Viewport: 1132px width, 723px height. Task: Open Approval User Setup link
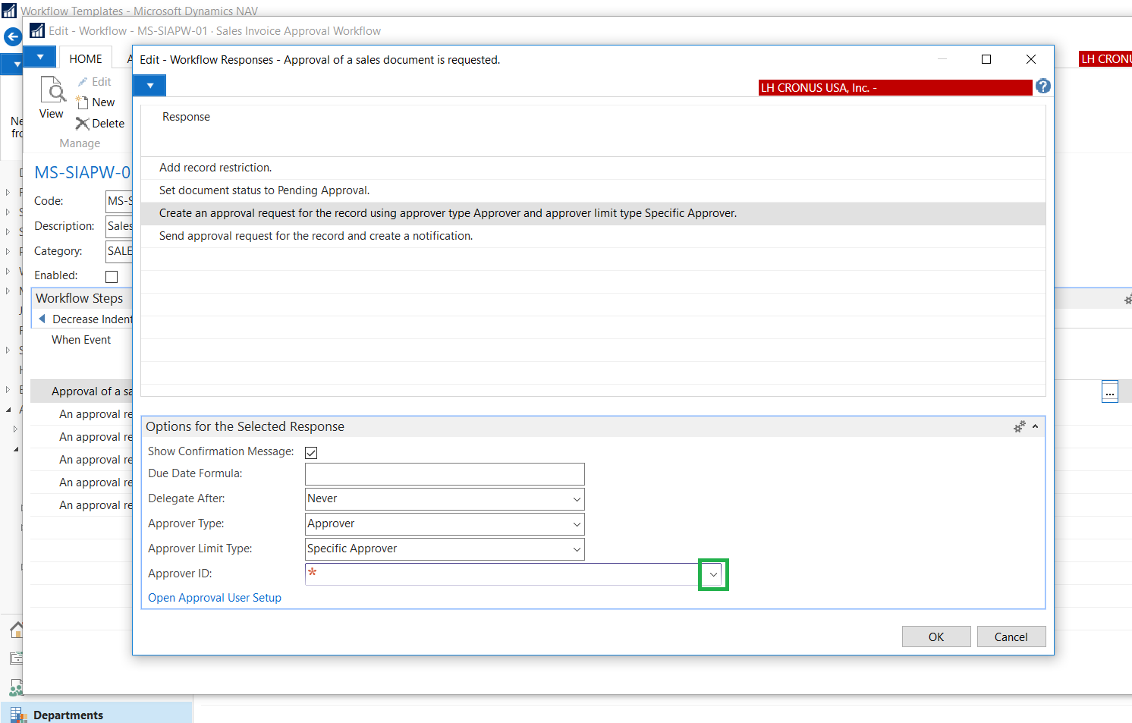(x=215, y=598)
